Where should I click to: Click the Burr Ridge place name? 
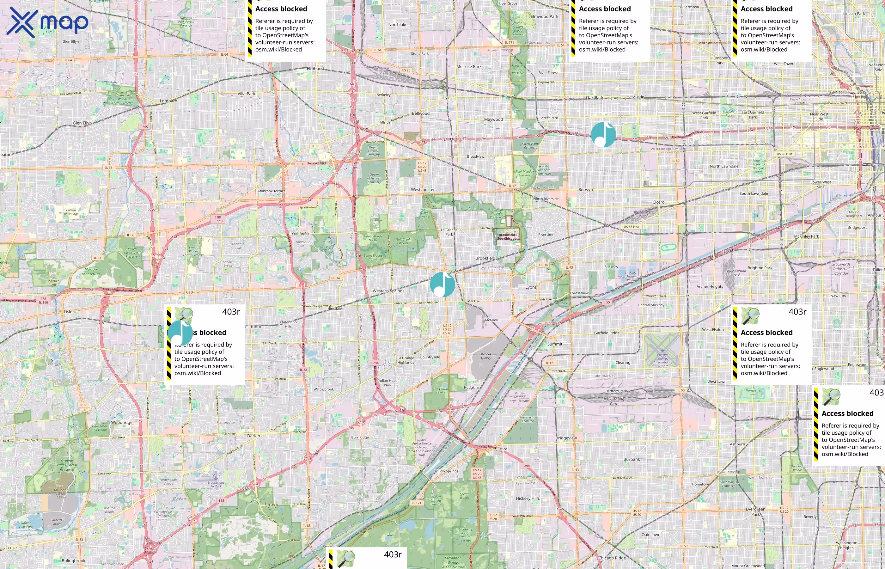coord(360,437)
